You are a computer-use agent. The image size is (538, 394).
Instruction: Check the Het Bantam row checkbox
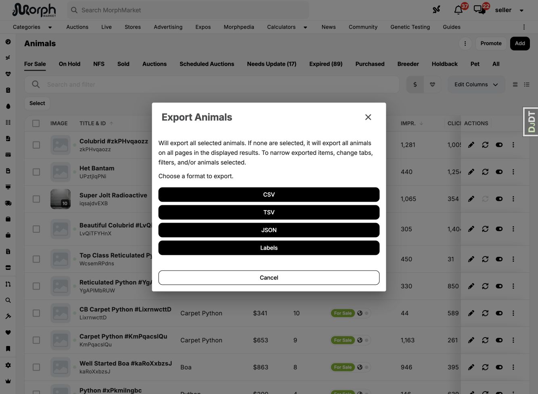coord(36,172)
